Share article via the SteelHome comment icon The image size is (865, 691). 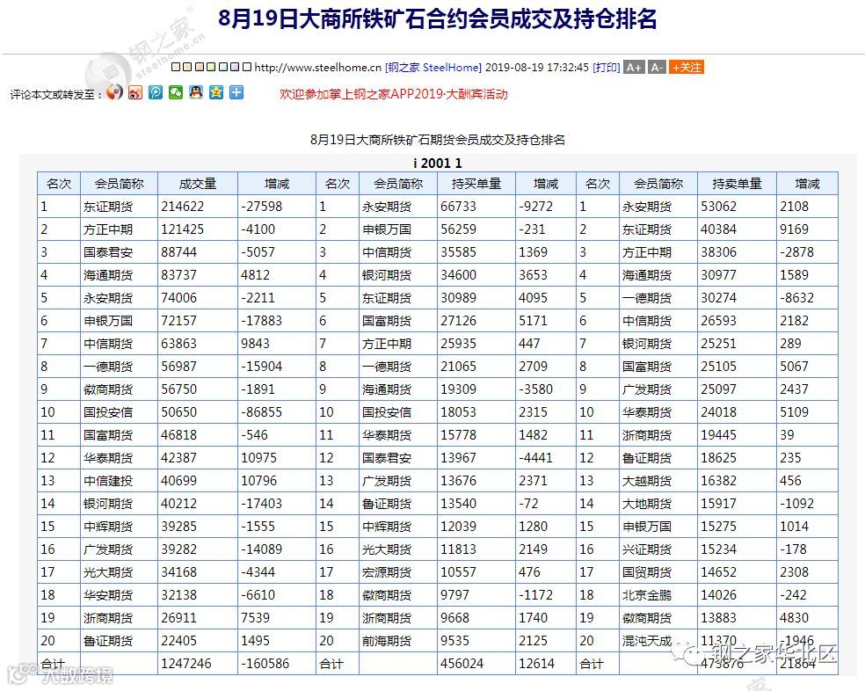115,92
